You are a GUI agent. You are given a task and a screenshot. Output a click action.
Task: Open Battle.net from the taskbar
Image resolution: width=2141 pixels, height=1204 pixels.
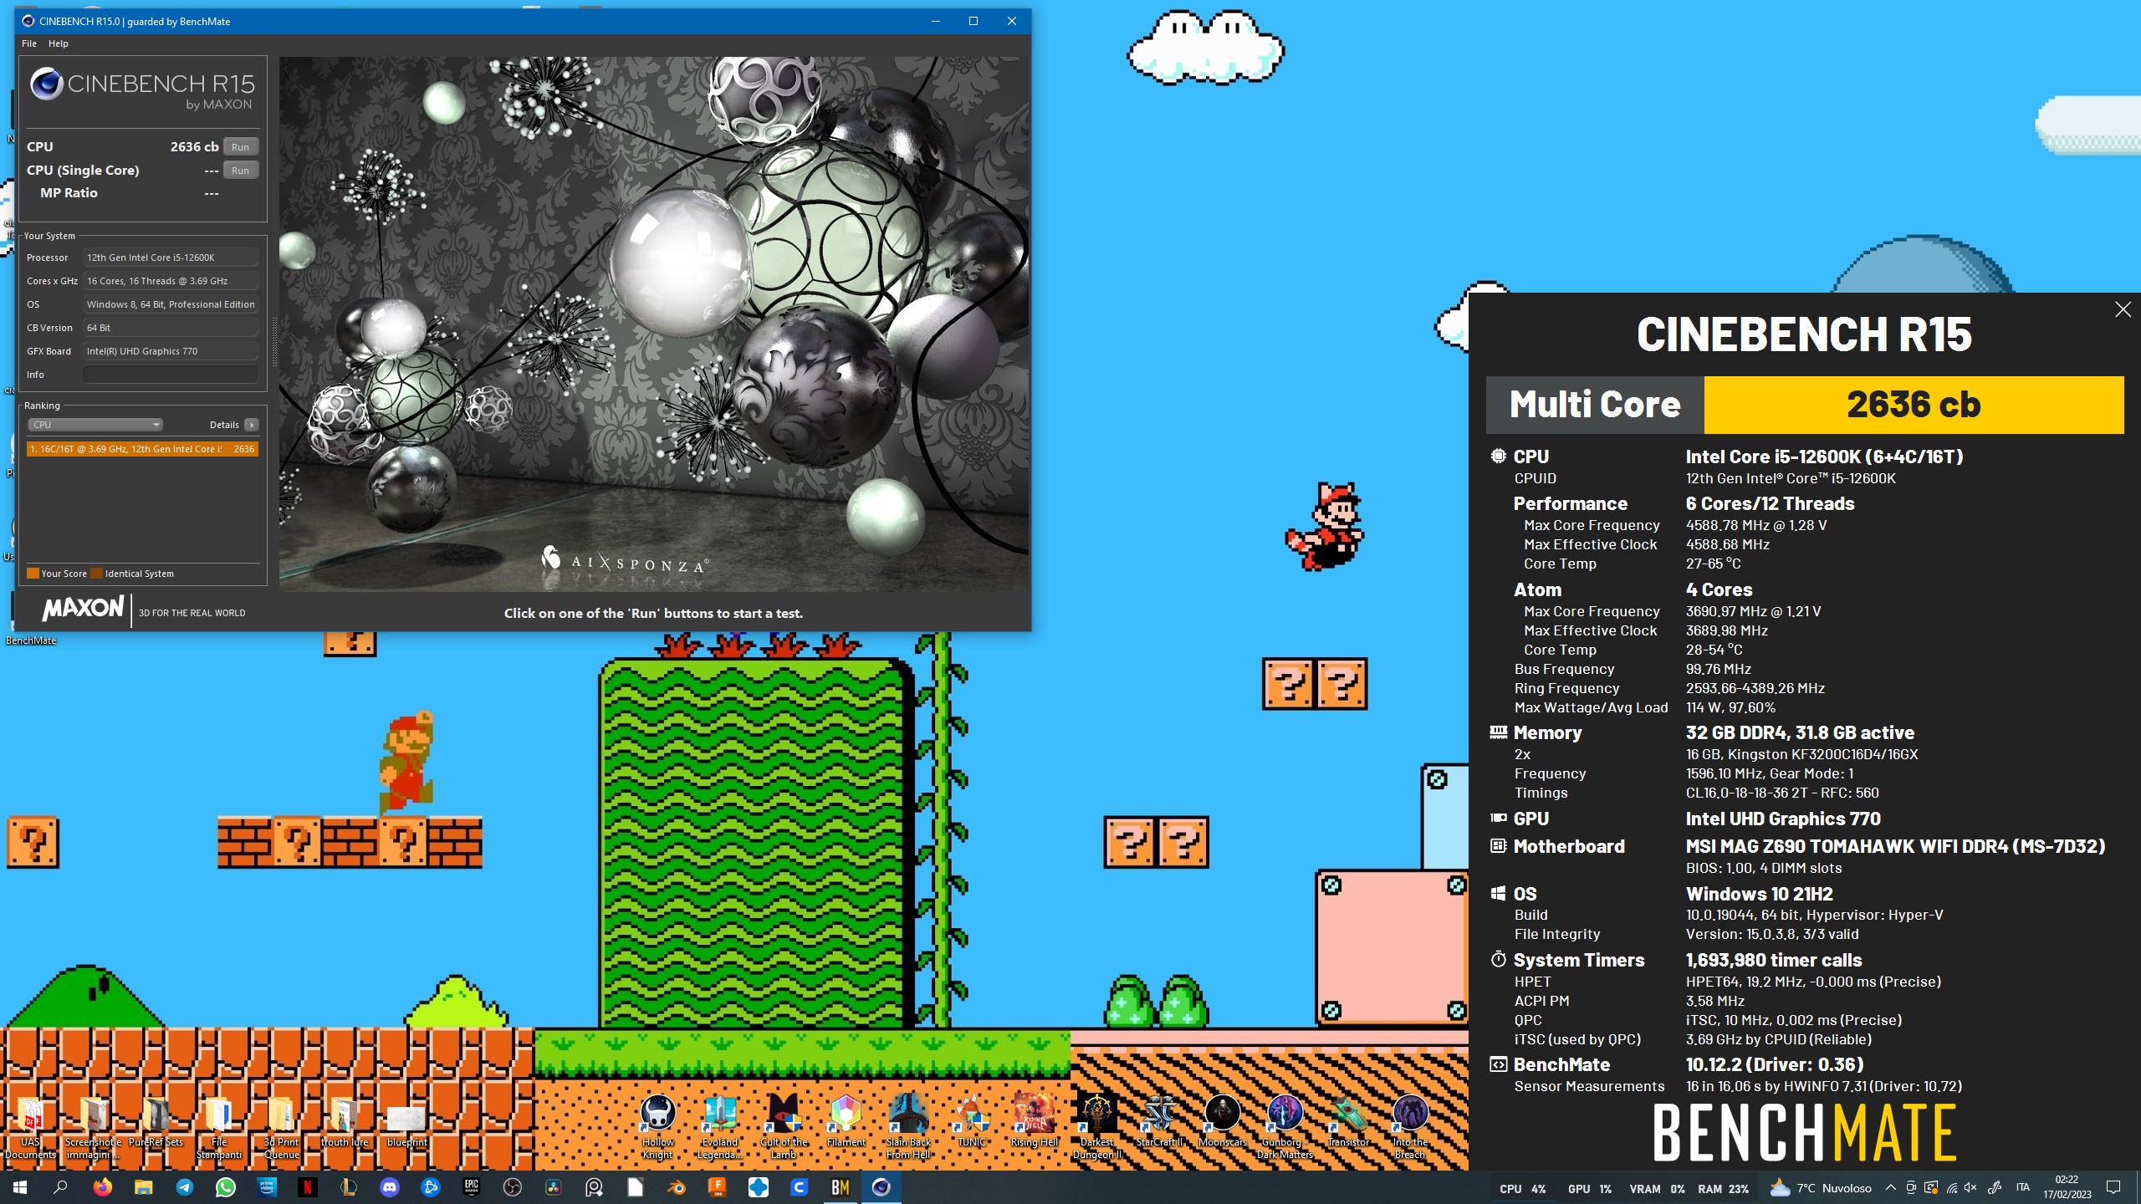point(430,1187)
